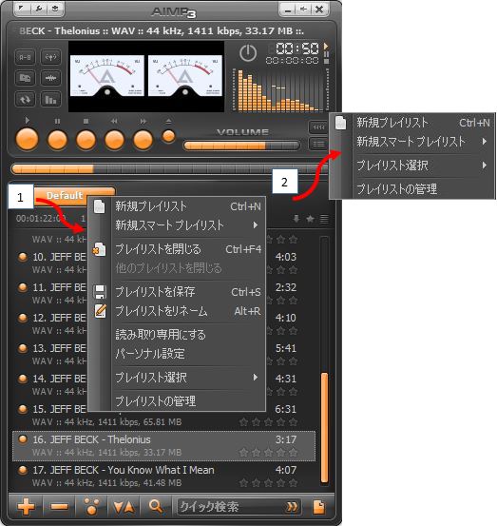Click the magnifier search icon
The height and width of the screenshot is (526, 497).
click(x=156, y=506)
